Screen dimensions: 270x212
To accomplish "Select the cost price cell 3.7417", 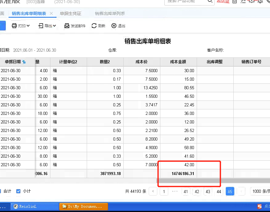I will pyautogui.click(x=142, y=105).
